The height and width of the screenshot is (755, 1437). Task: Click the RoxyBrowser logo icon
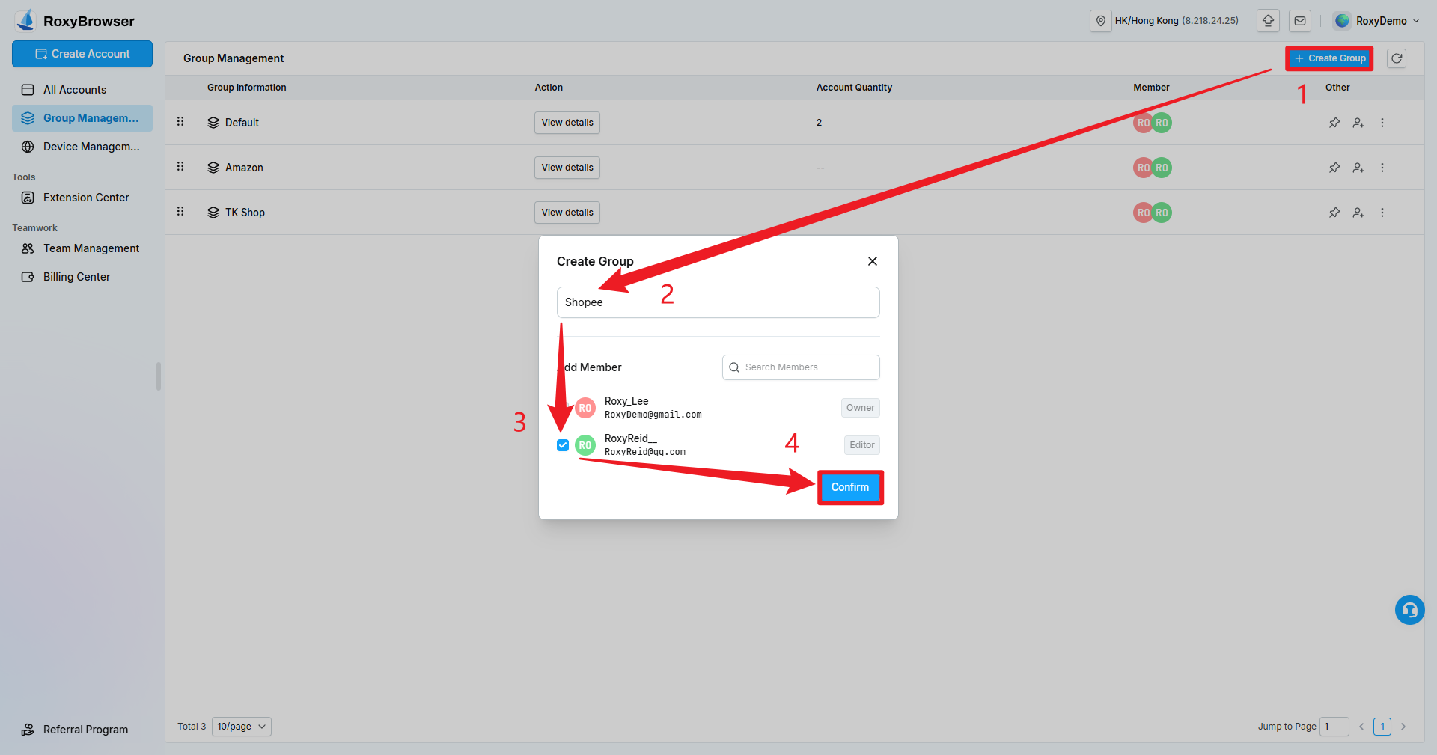tap(26, 20)
